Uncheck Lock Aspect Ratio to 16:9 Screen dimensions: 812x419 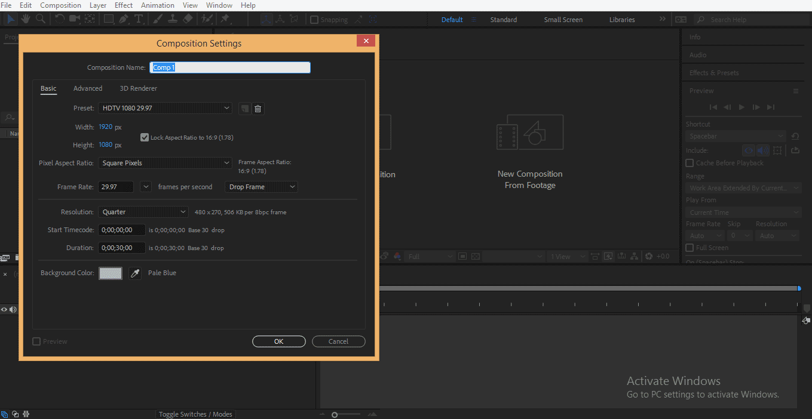(144, 137)
